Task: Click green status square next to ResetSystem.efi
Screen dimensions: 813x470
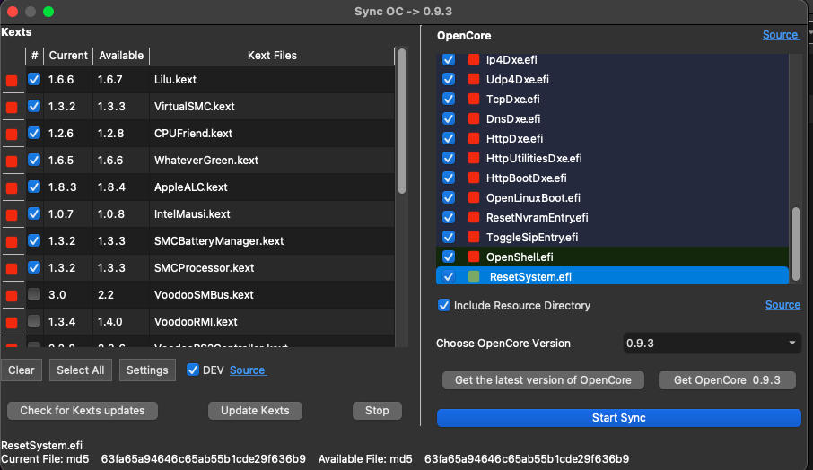Action: (474, 276)
